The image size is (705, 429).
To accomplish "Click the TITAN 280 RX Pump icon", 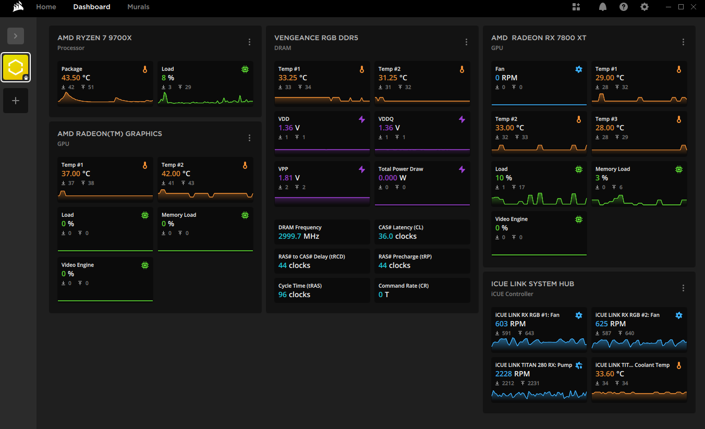I will (x=579, y=365).
